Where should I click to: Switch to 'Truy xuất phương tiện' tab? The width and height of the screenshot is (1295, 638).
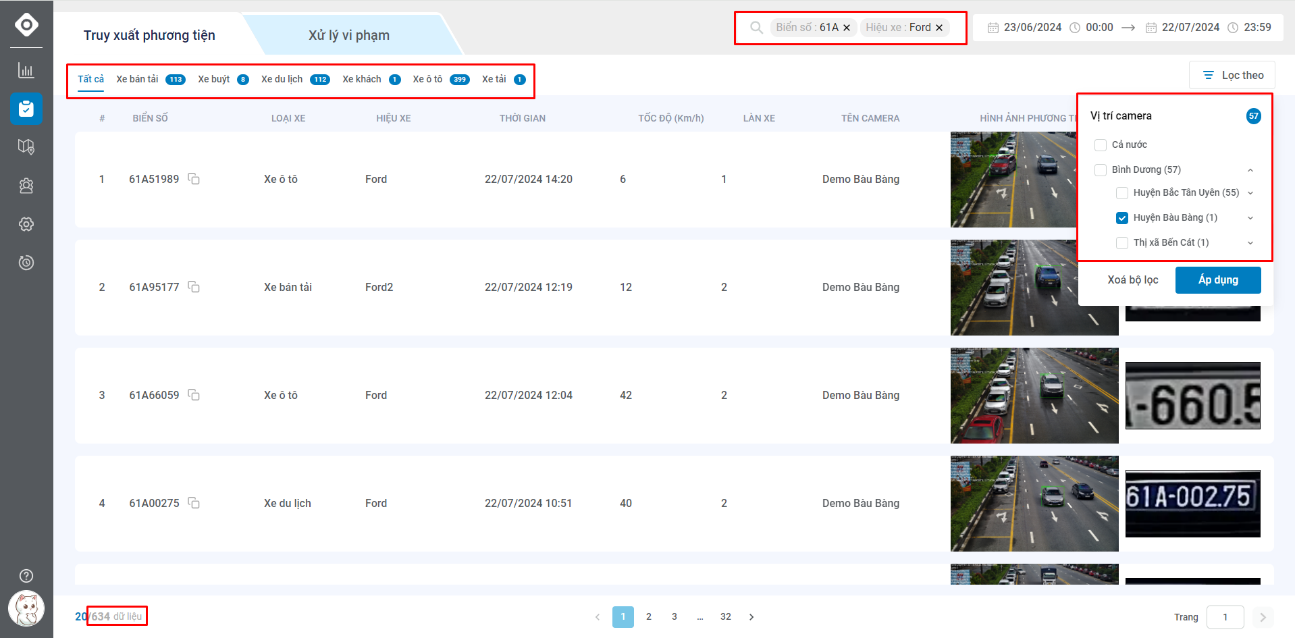(149, 35)
